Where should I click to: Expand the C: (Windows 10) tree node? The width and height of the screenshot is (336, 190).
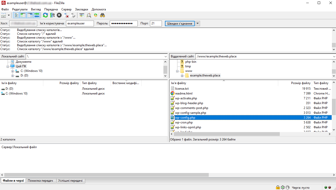12,71
